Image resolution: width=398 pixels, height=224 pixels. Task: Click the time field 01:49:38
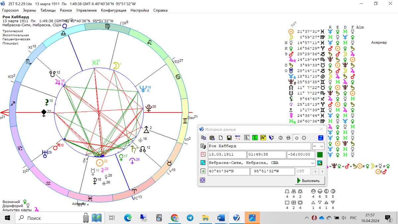266,155
